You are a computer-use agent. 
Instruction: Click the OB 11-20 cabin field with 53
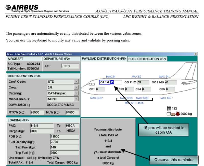(144, 82)
